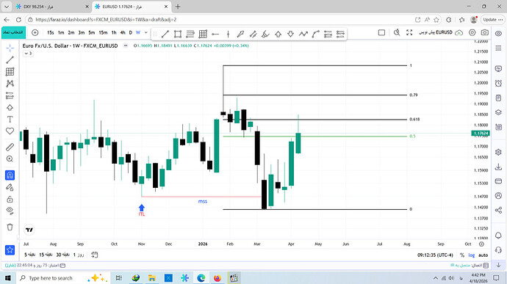Screen dimensions: 507x284
Task: Expand the timeframe dropdown arrow
Action: [145, 32]
